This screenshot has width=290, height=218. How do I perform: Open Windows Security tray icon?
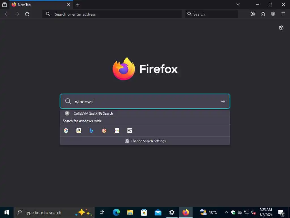(233, 212)
